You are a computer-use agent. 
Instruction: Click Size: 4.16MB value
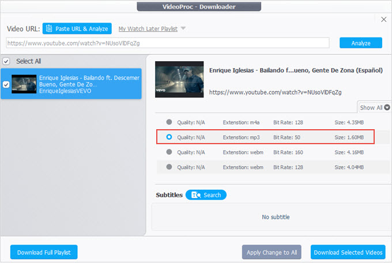click(x=349, y=152)
